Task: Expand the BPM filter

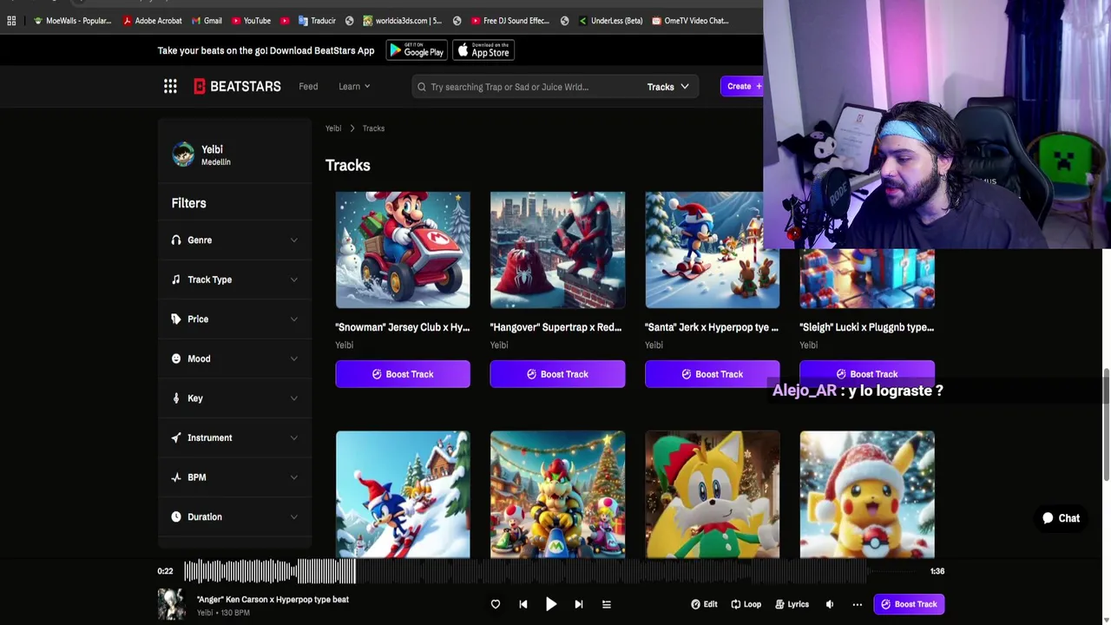Action: pos(234,477)
